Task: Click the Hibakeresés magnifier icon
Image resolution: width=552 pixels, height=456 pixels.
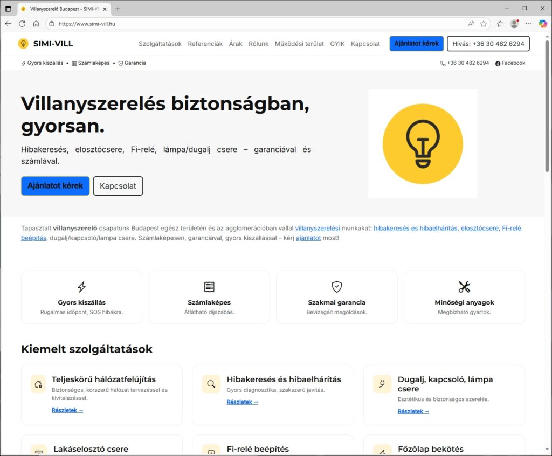Action: pos(211,384)
